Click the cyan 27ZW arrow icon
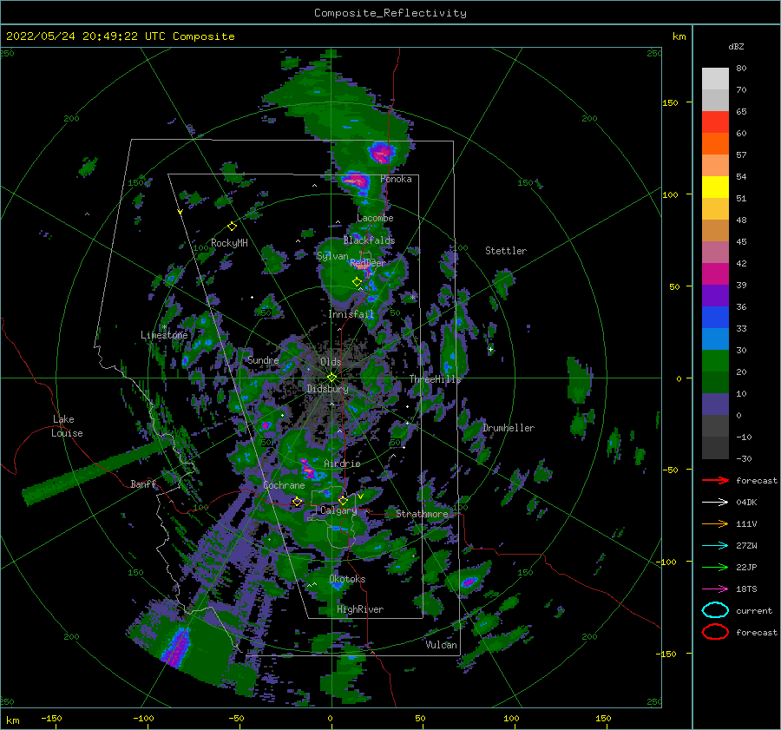This screenshot has width=781, height=730. [715, 546]
